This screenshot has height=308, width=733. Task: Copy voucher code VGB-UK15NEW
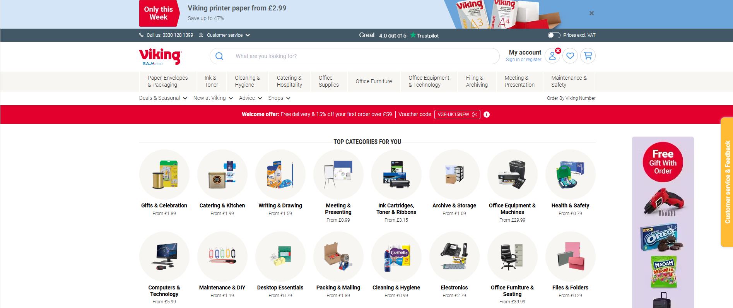(457, 115)
